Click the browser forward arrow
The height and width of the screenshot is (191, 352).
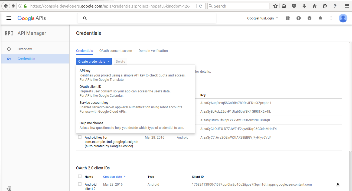(x=13, y=6)
